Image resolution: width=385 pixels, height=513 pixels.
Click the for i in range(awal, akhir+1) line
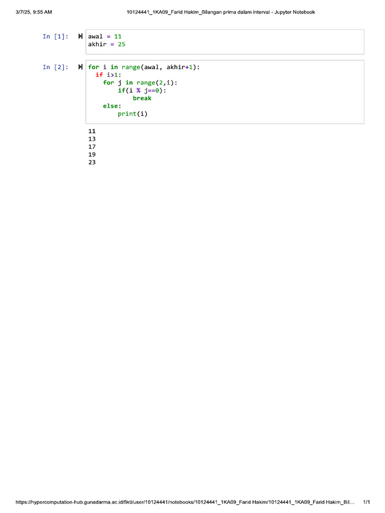(144, 67)
